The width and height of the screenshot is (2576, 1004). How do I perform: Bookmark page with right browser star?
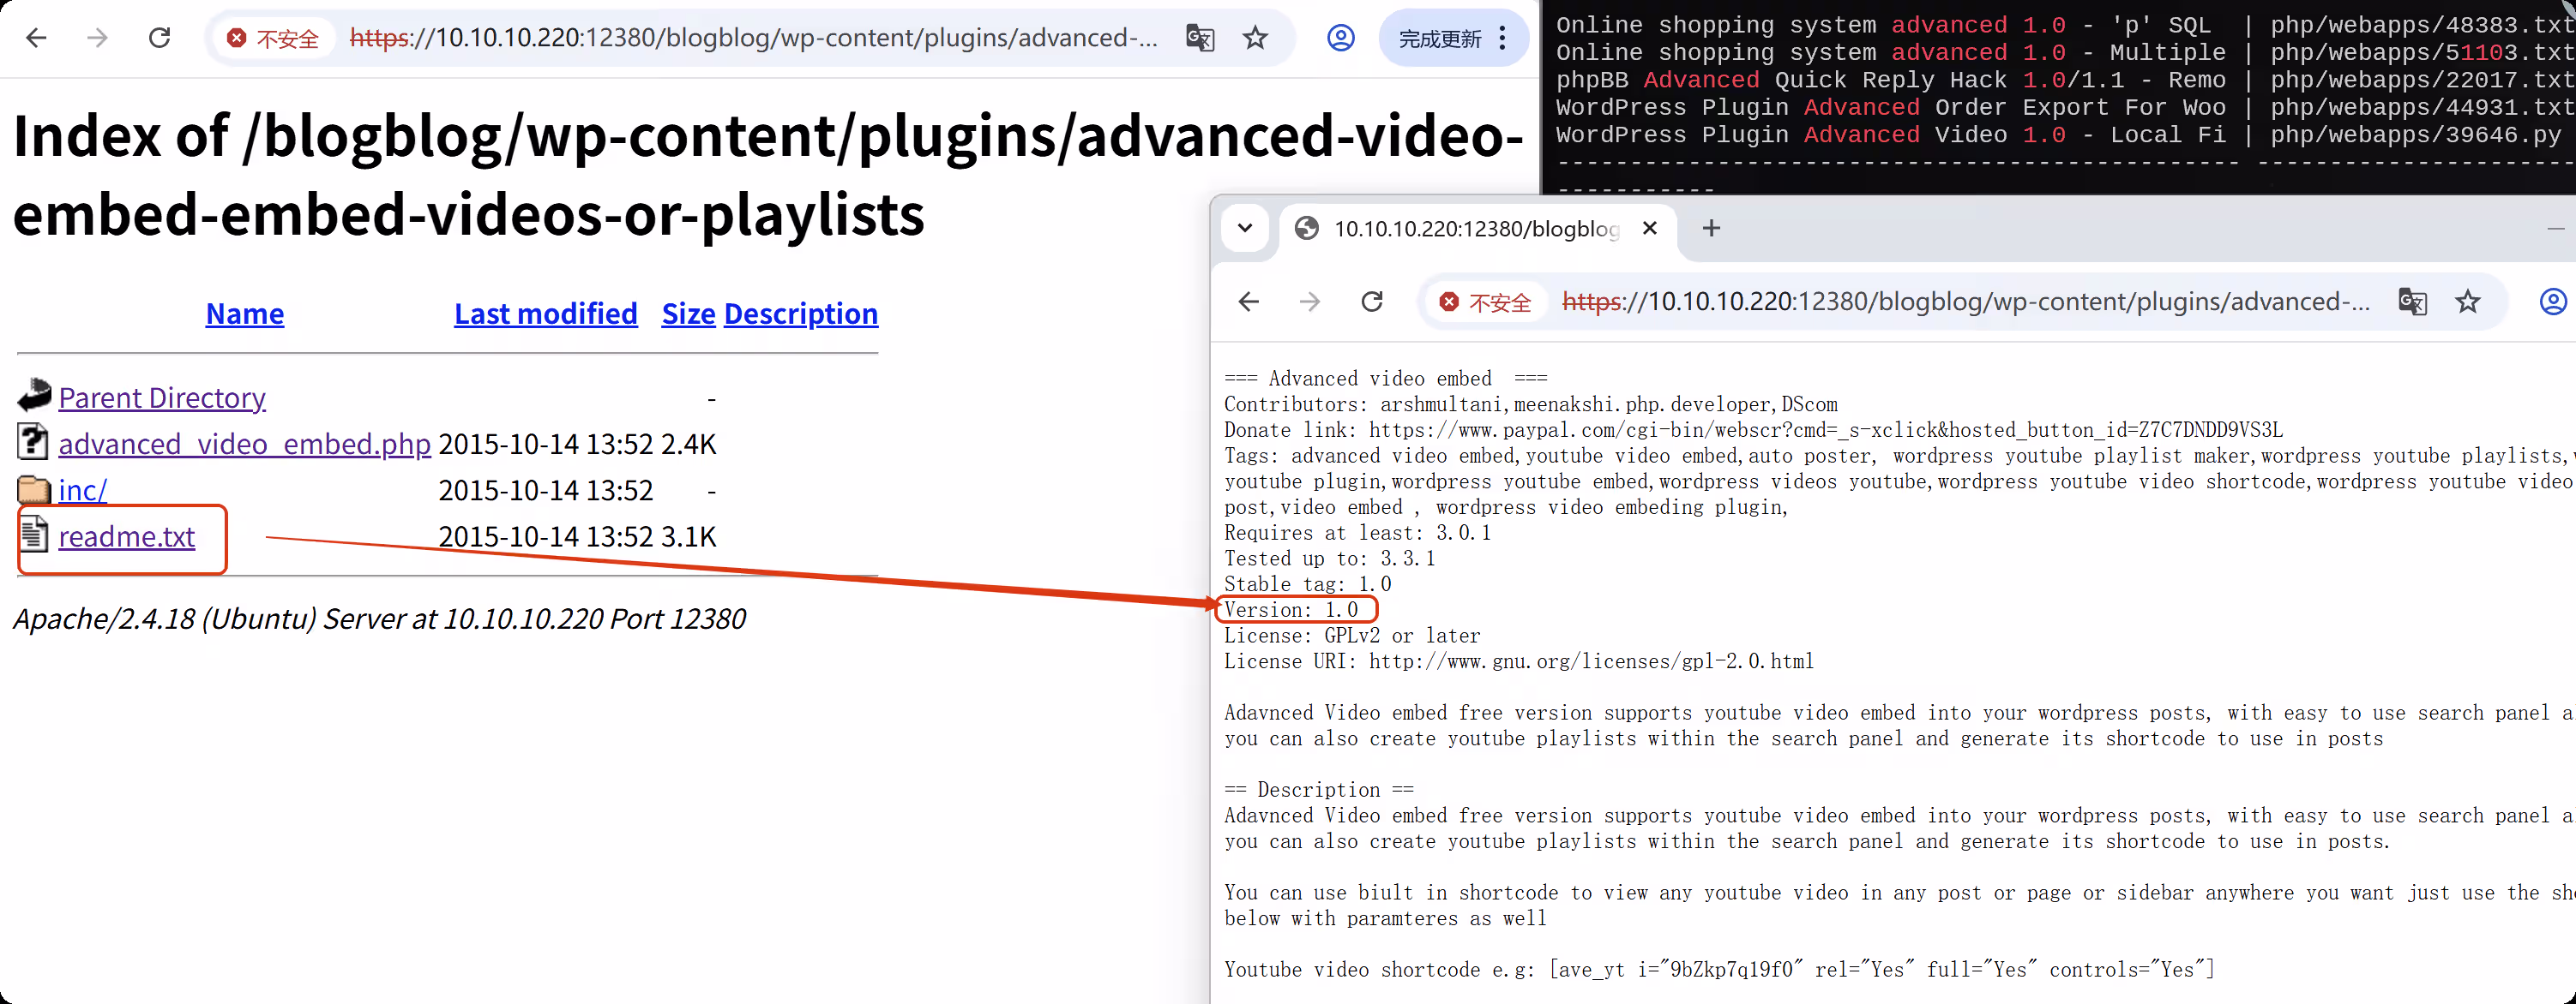click(2468, 302)
